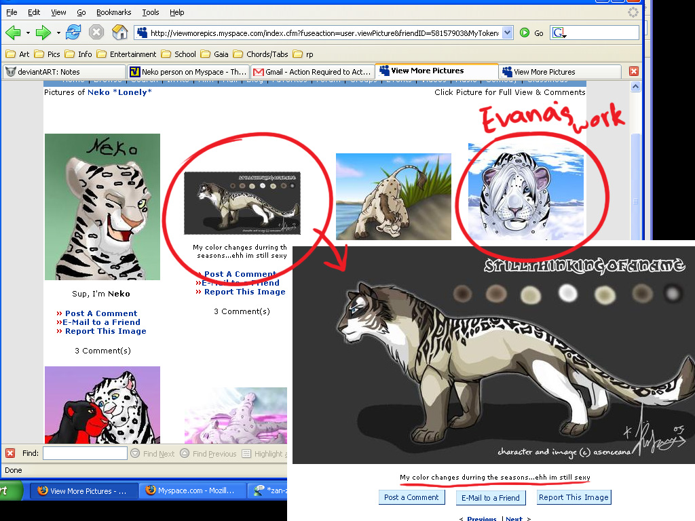695x521 pixels.
Task: Click the green Forward arrow button
Action: coord(43,33)
